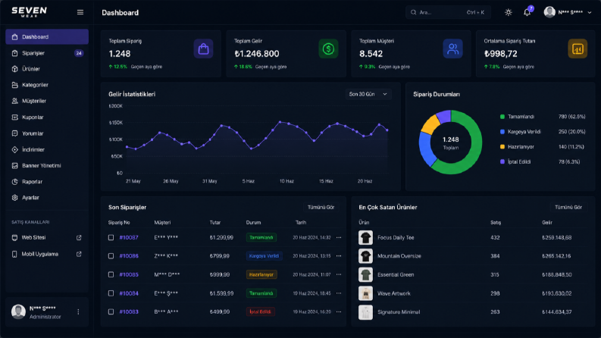
Task: Select checkbox for order #10083
Action: click(111, 311)
